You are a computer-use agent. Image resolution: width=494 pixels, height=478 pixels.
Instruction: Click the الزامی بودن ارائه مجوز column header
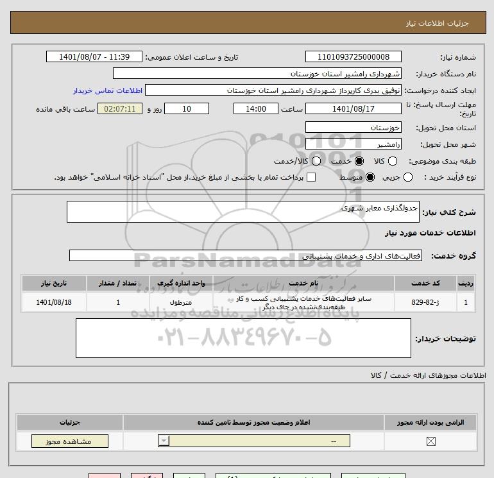click(430, 422)
